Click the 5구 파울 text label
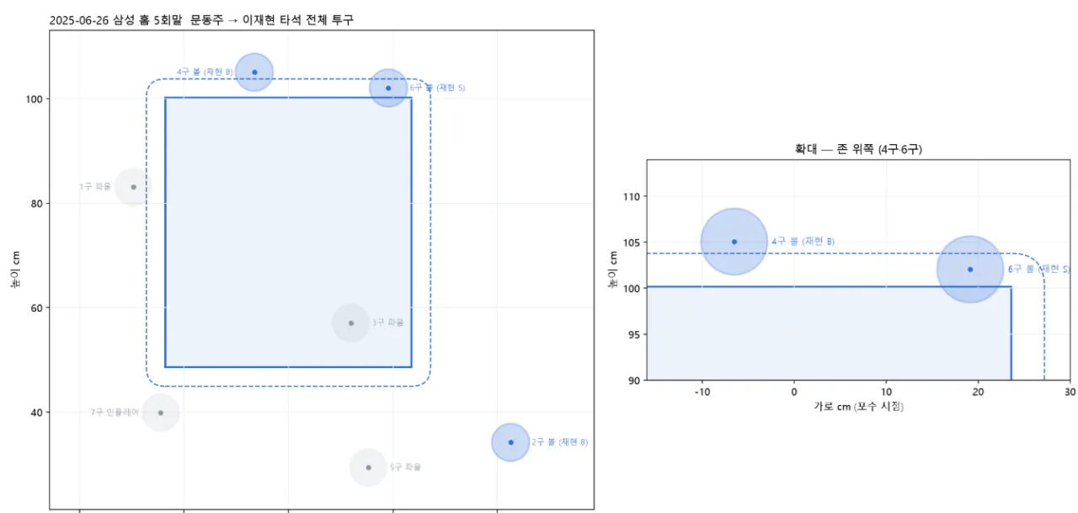Viewport: 1078px width, 513px height. [x=405, y=468]
